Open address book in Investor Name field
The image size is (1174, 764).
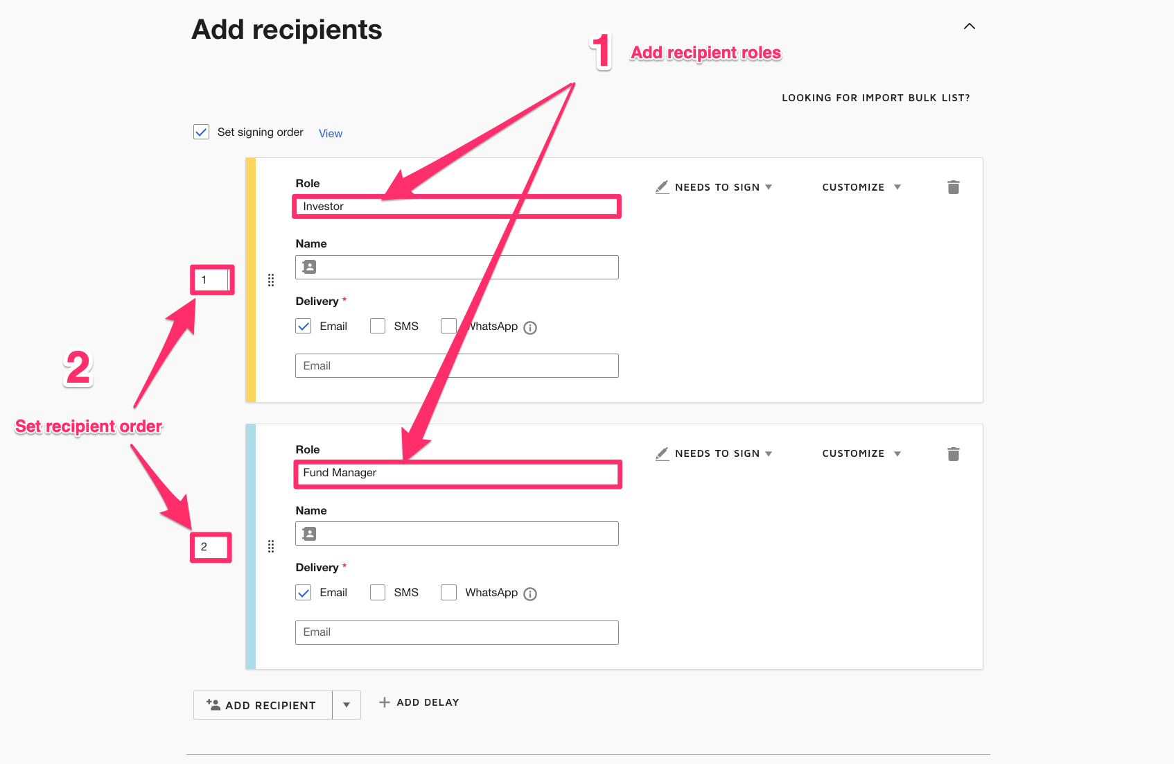click(x=309, y=267)
